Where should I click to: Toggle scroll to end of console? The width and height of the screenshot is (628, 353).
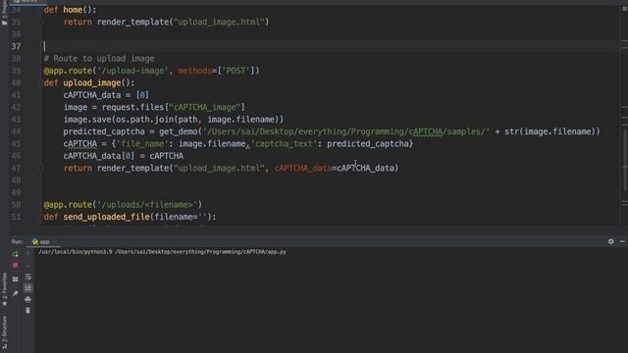[27, 287]
